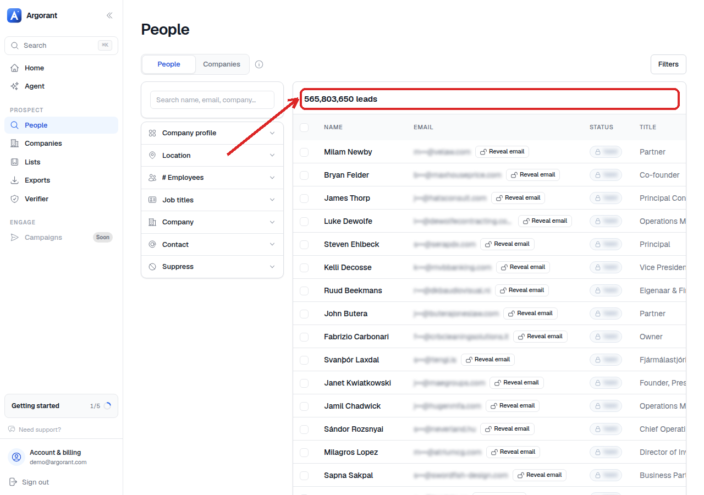Click the Contact at-sign icon

point(152,245)
